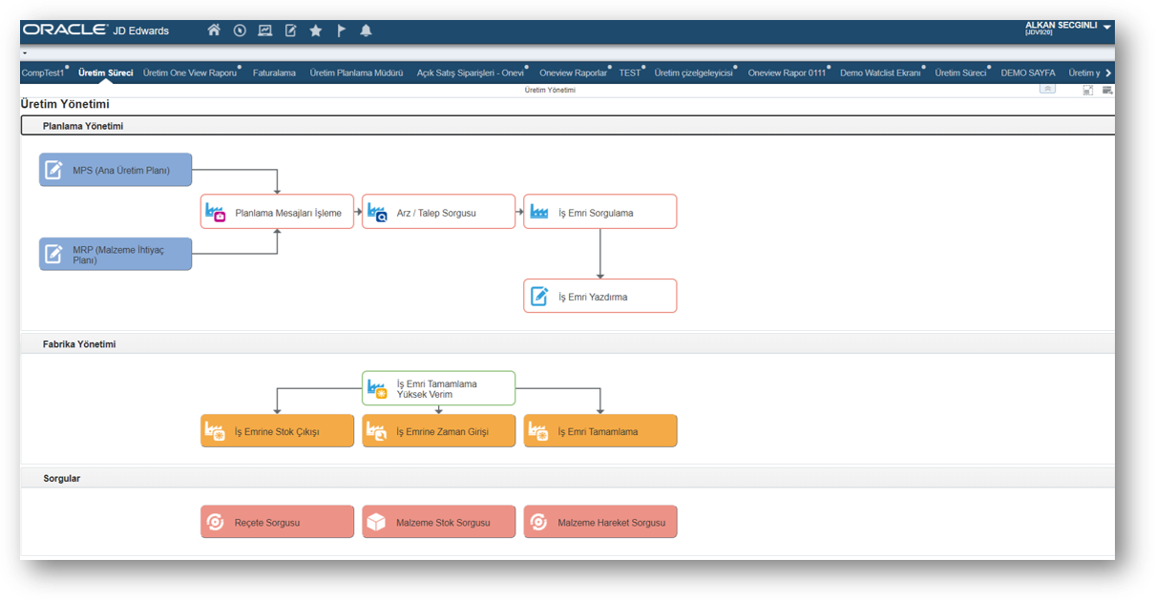This screenshot has height=600, width=1155.
Task: Expand the ALKAN SECGINLI user menu arrow
Action: click(1107, 28)
